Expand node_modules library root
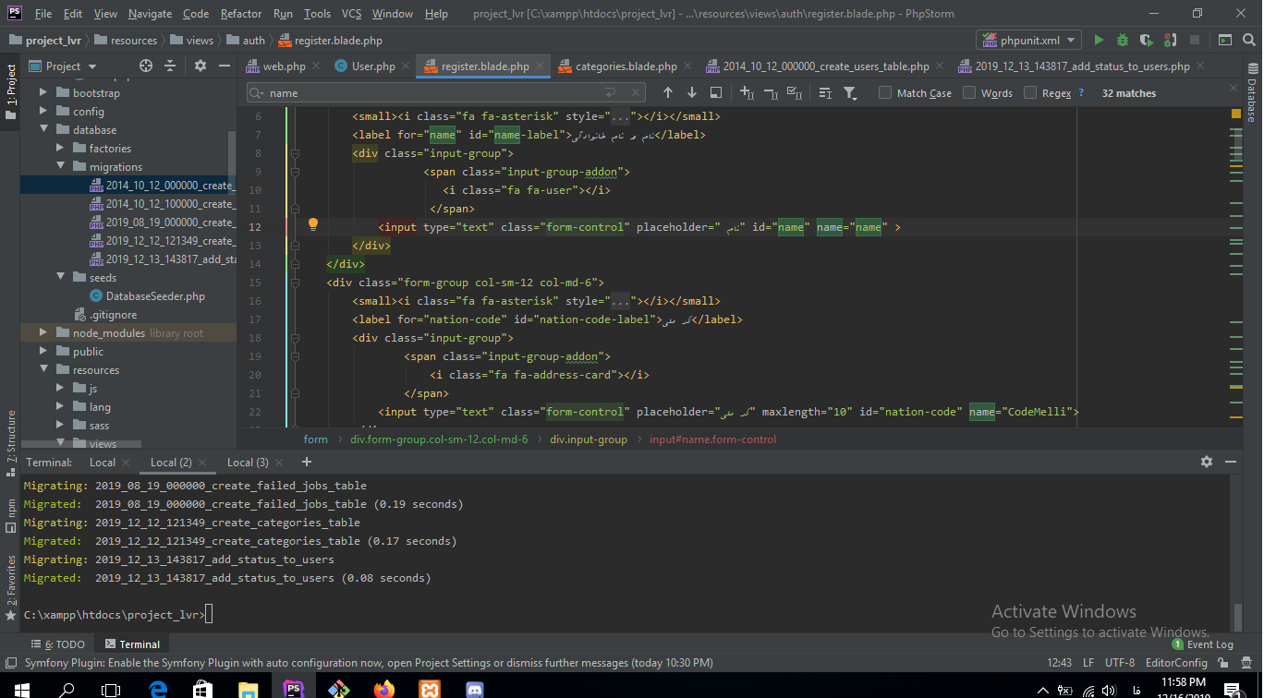The width and height of the screenshot is (1264, 698). pyautogui.click(x=43, y=332)
